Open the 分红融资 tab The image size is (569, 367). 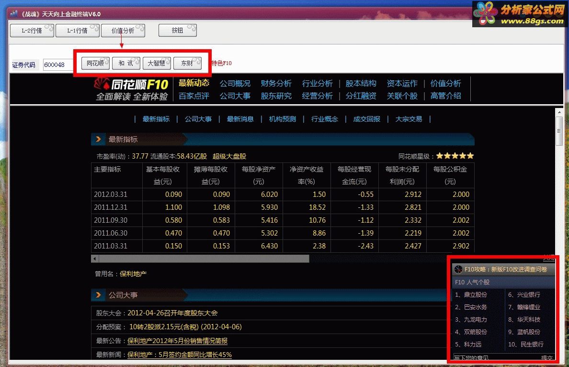361,96
